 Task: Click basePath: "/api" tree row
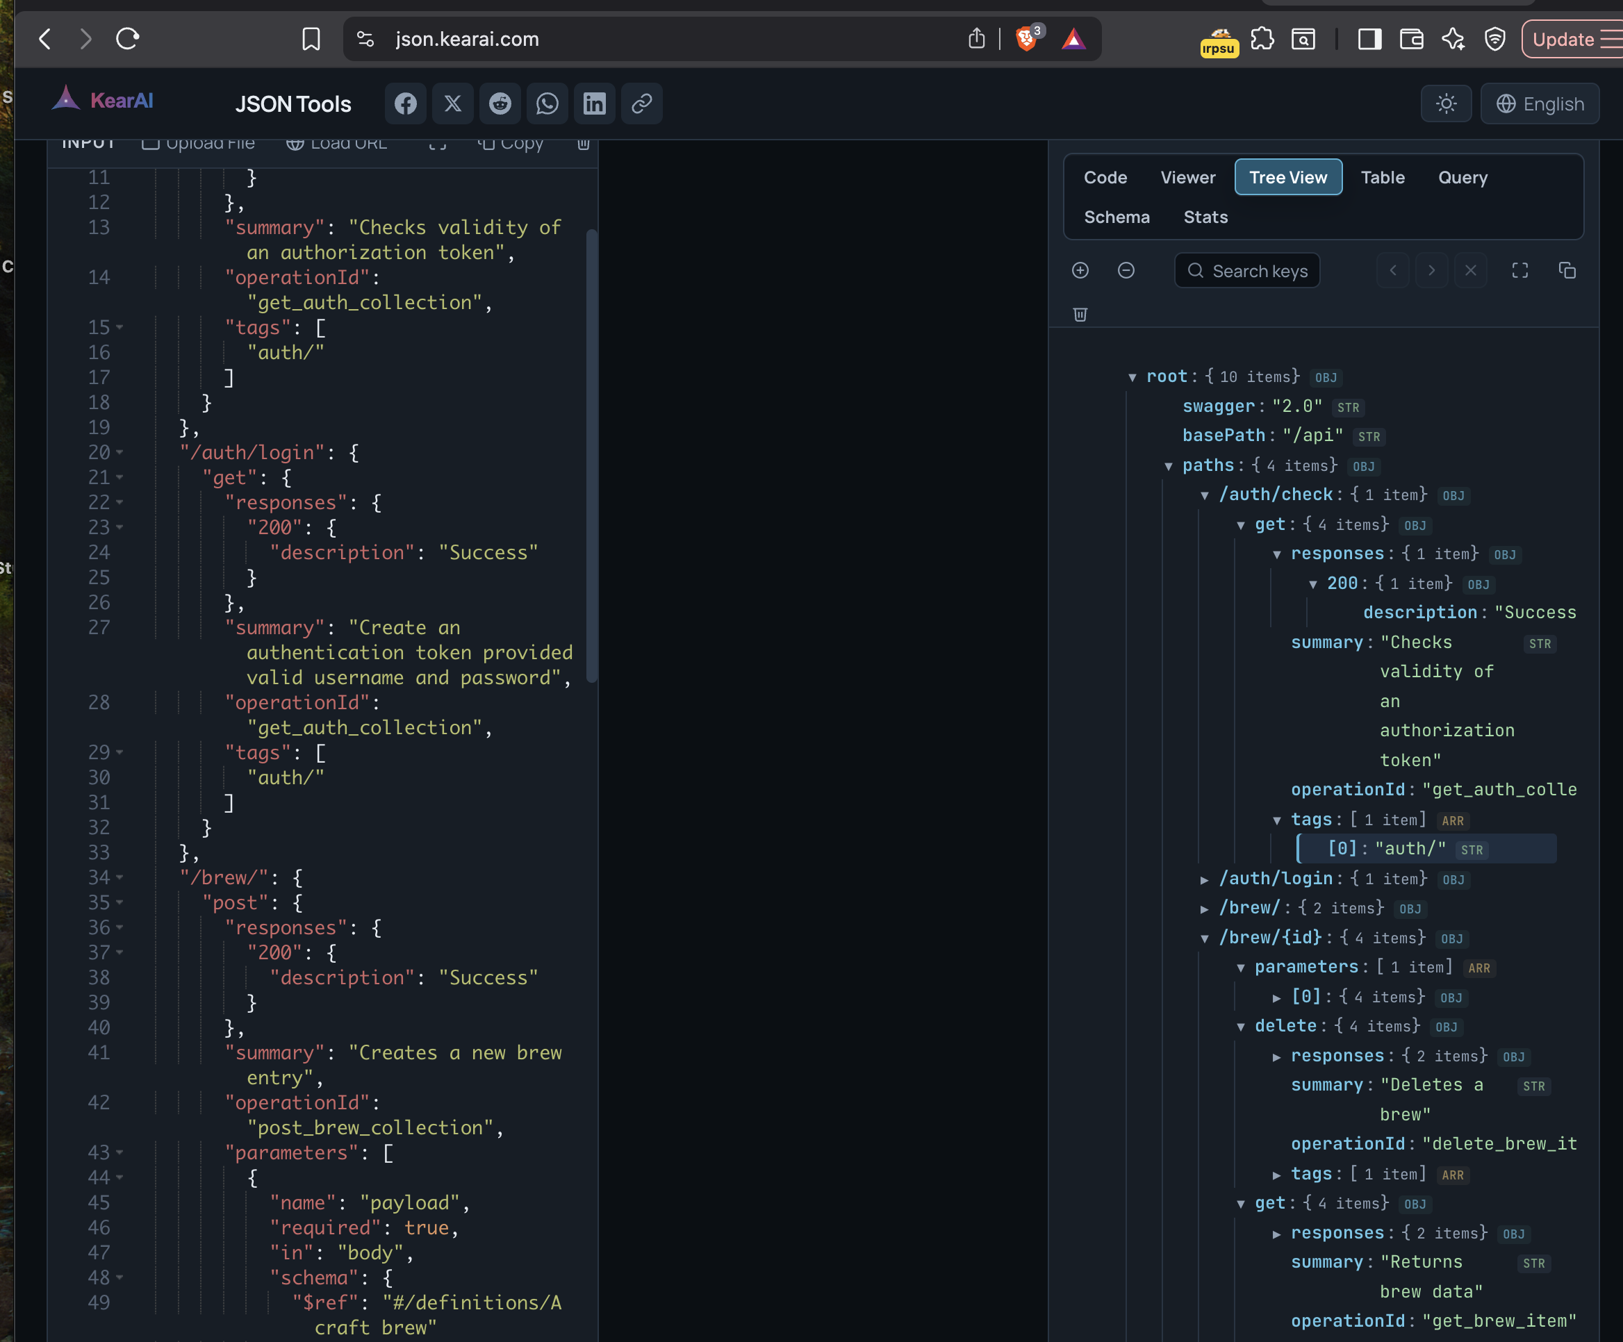coord(1283,436)
